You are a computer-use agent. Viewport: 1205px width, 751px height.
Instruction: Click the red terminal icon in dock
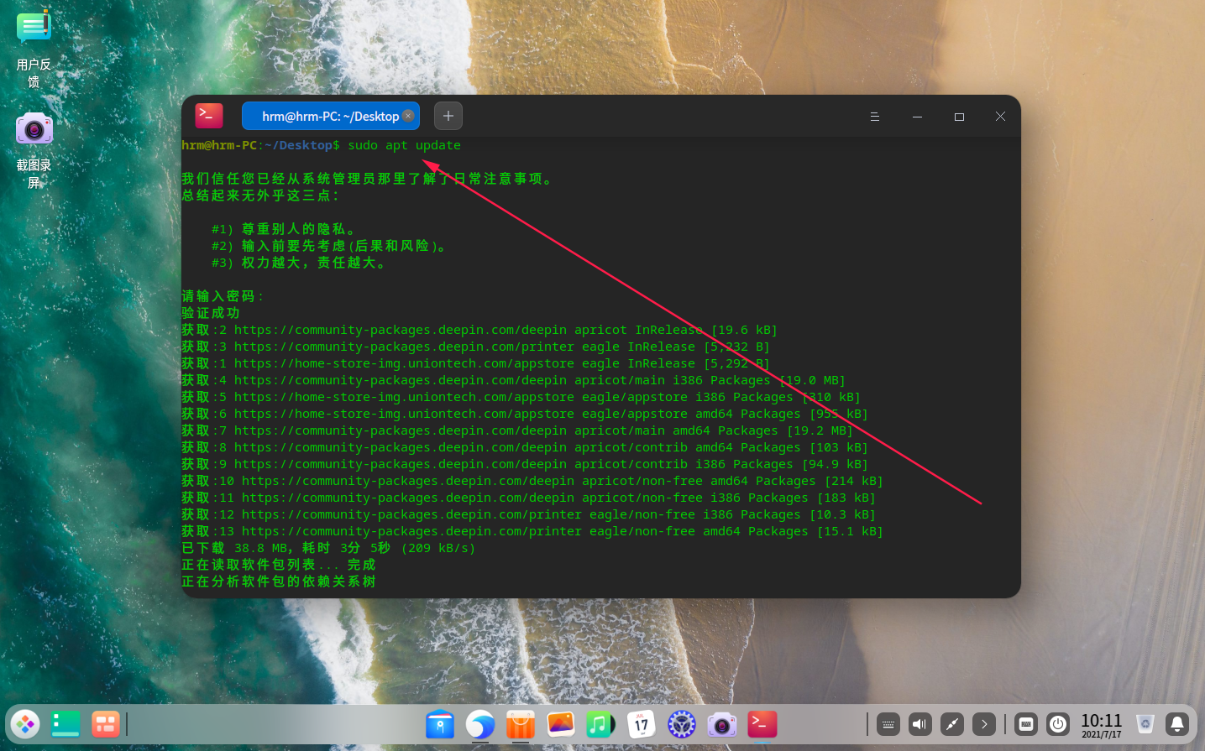tap(762, 724)
